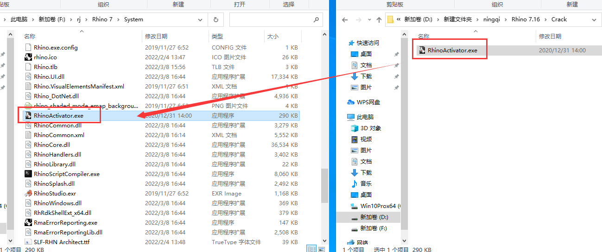Click the RhinoStudio.exr file icon

[x=28, y=193]
